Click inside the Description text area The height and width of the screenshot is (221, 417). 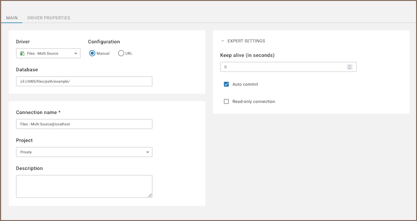click(83, 186)
